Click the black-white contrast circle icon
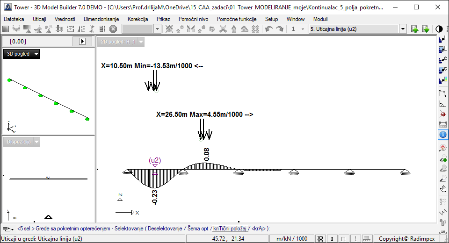 click(439, 29)
